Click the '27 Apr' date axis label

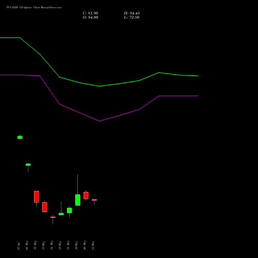click(x=19, y=246)
